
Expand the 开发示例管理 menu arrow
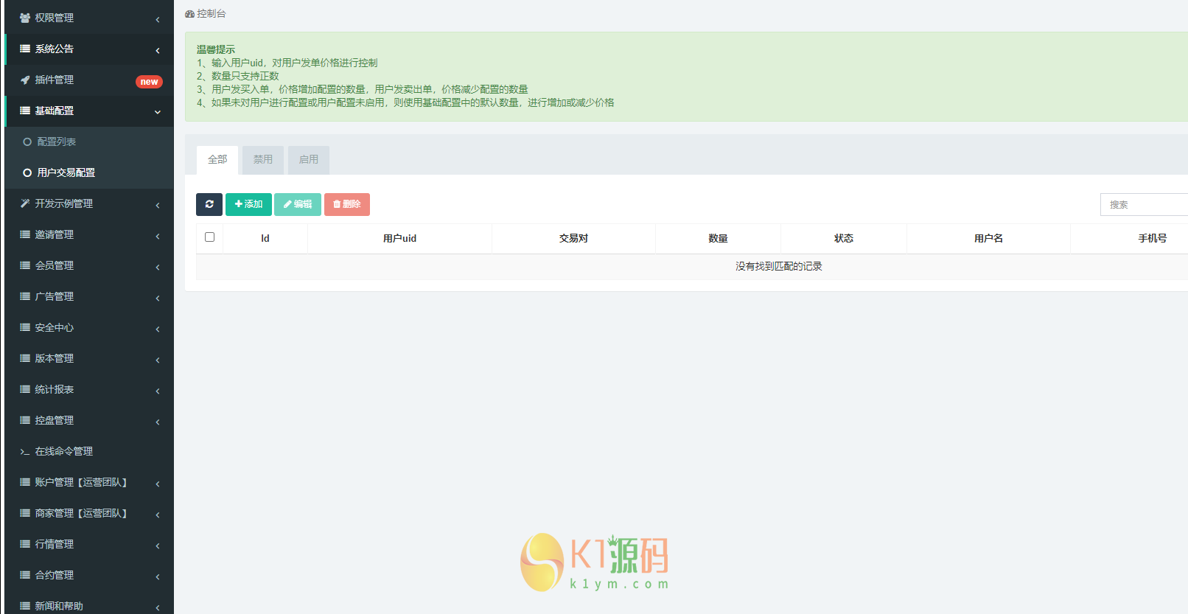tap(158, 205)
